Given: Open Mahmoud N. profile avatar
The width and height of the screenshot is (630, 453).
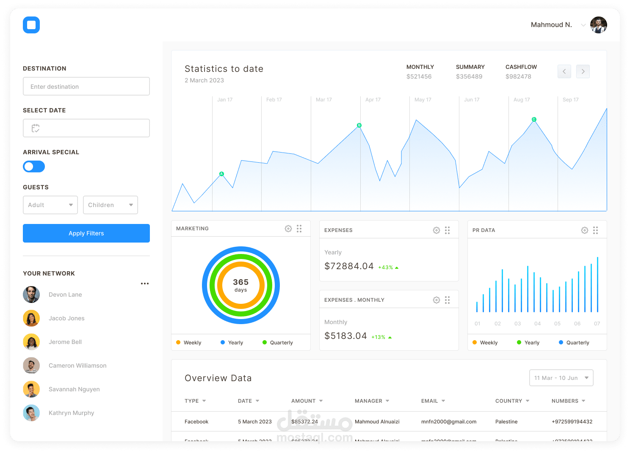Looking at the screenshot, I should tap(599, 25).
